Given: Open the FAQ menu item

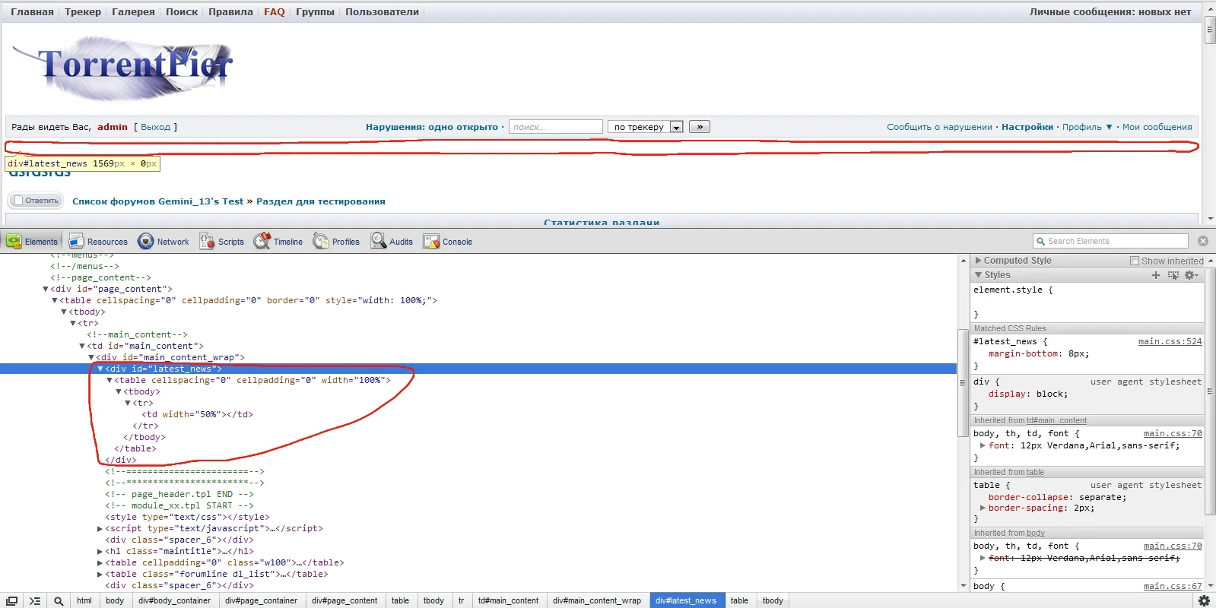Looking at the screenshot, I should coord(275,12).
